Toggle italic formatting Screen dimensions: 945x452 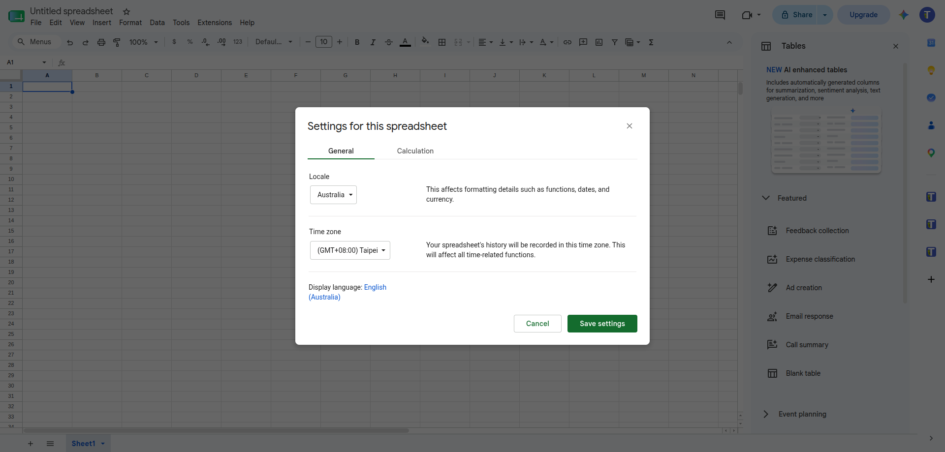click(373, 42)
